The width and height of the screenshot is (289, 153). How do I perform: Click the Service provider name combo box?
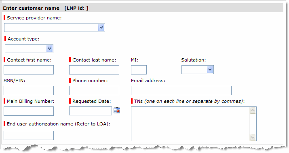click(x=55, y=28)
